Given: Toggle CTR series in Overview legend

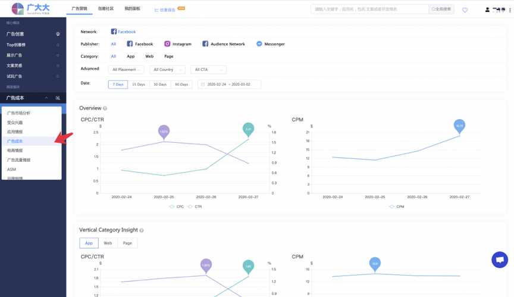Looking at the screenshot, I should coord(195,207).
